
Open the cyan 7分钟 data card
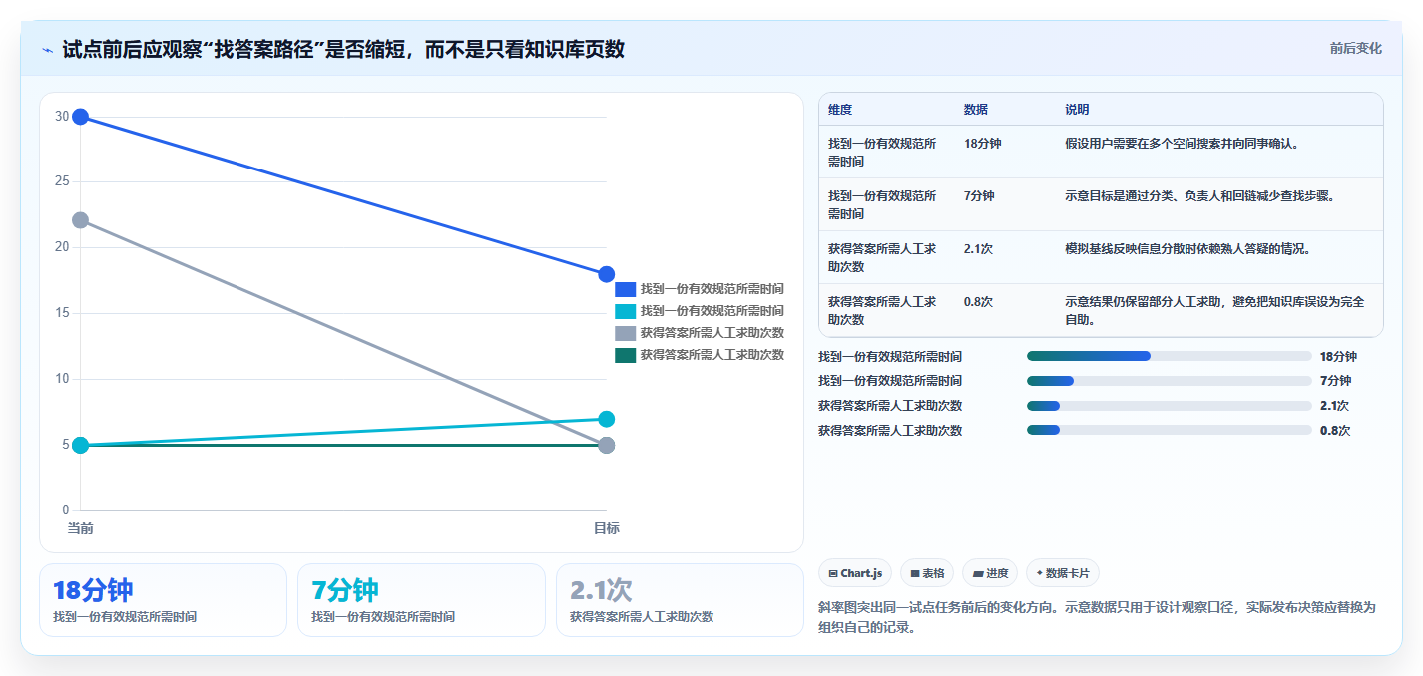[x=421, y=600]
